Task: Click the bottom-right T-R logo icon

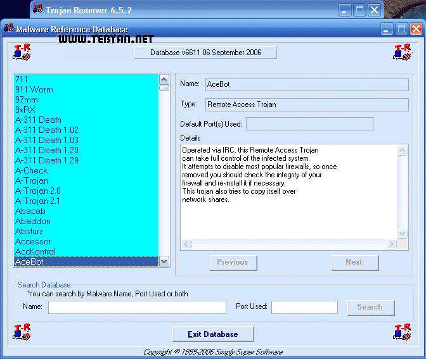Action: pos(403,332)
